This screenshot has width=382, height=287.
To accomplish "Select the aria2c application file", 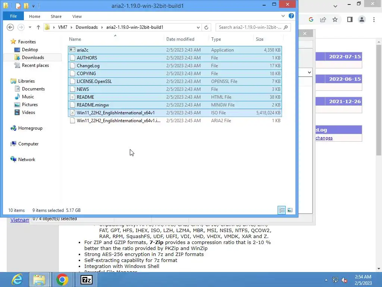I will click(x=175, y=50).
